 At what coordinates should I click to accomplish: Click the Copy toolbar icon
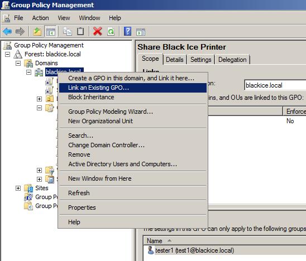click(x=68, y=31)
